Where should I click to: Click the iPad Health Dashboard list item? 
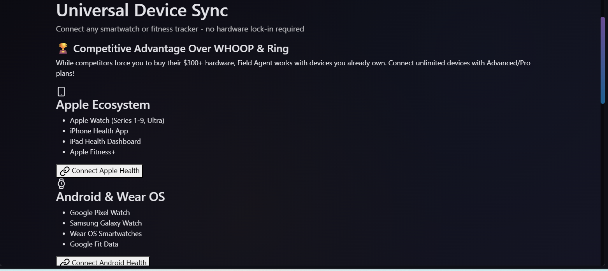click(105, 142)
